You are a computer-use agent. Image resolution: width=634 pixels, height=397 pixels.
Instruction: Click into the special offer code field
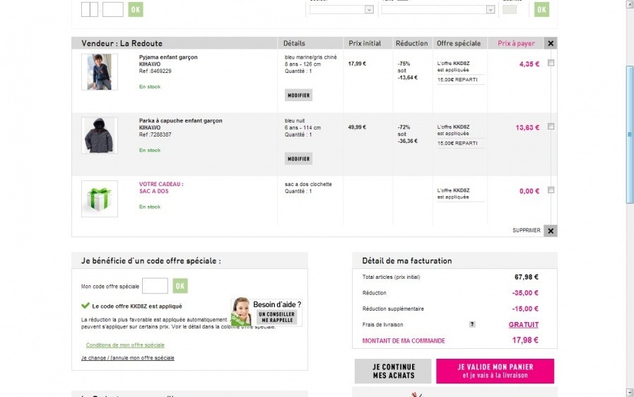tap(155, 286)
